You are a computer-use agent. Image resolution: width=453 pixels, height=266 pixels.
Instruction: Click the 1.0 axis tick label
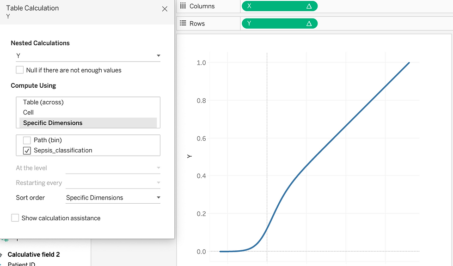(202, 63)
